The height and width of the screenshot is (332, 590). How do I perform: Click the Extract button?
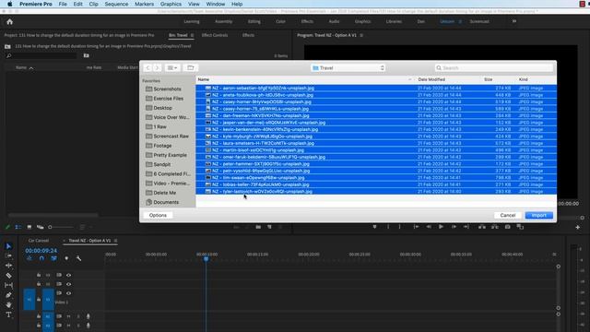(x=495, y=227)
